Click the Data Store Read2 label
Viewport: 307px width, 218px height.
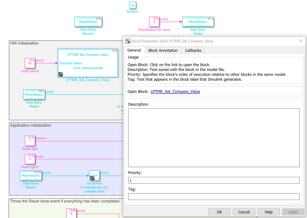click(30, 185)
